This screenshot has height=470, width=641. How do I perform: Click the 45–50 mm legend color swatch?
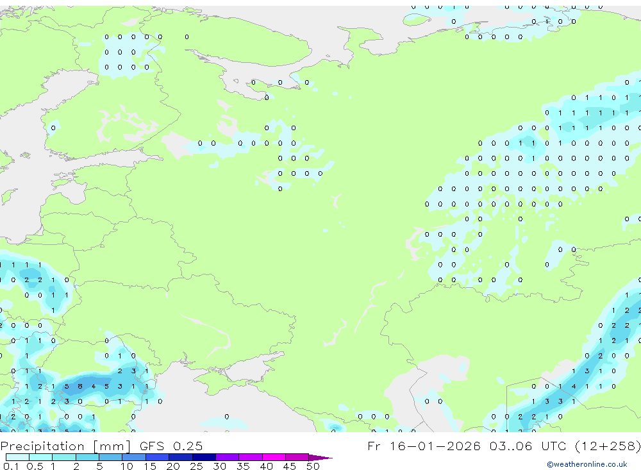click(x=297, y=457)
